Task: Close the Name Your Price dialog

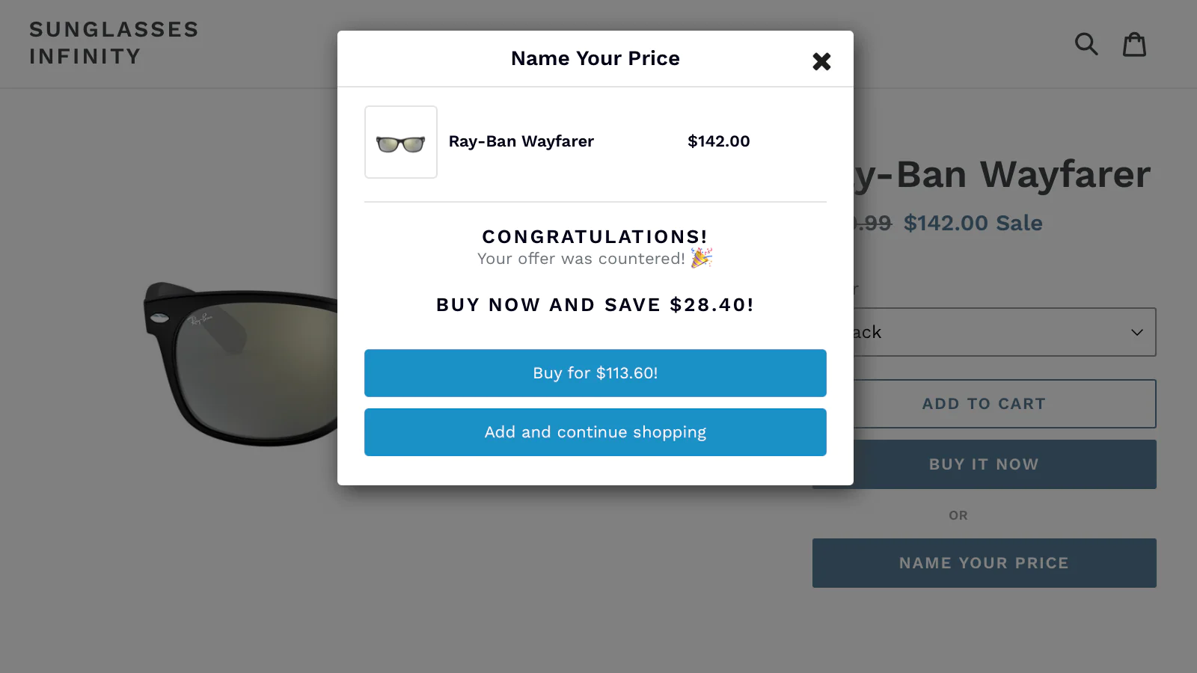Action: 821,61
